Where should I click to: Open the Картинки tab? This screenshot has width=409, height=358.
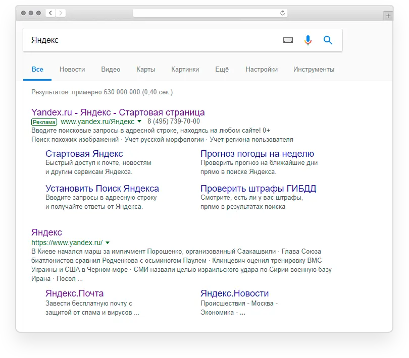point(185,69)
